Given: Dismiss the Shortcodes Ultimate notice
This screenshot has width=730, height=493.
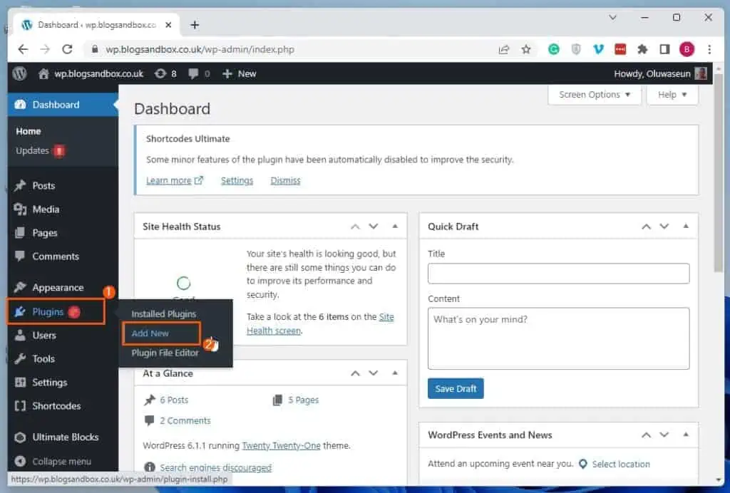Looking at the screenshot, I should tap(285, 181).
